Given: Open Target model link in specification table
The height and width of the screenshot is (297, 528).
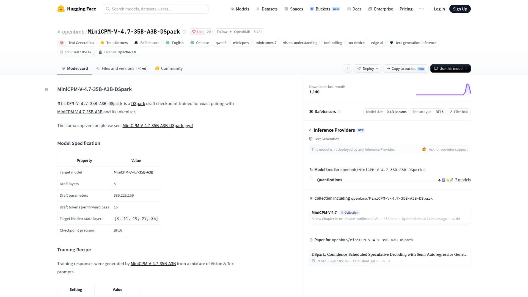Looking at the screenshot, I should point(133,172).
